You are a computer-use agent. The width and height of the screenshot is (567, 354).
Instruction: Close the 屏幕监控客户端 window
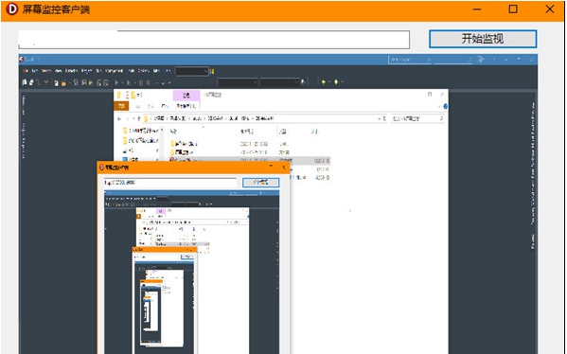tap(550, 9)
